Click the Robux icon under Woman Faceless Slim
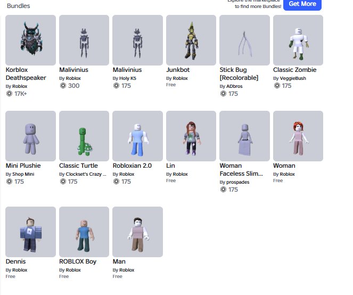 [x=223, y=190]
